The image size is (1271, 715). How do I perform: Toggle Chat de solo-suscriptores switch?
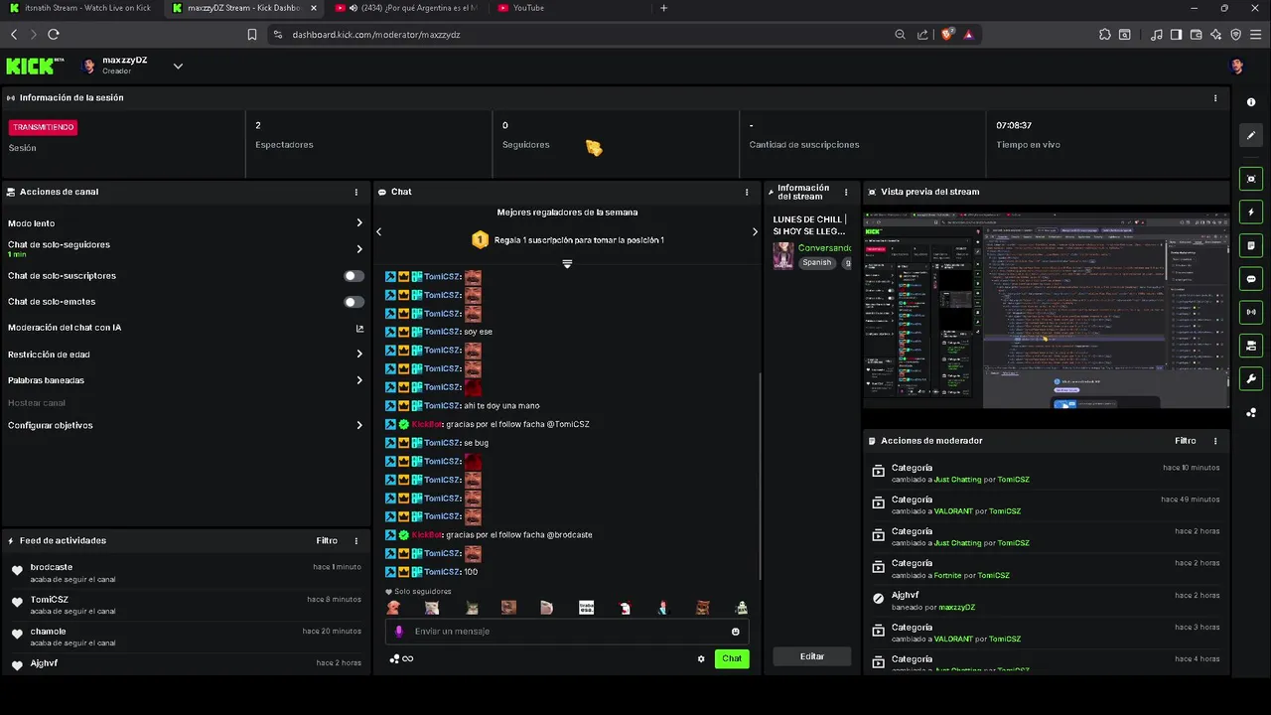(x=353, y=276)
